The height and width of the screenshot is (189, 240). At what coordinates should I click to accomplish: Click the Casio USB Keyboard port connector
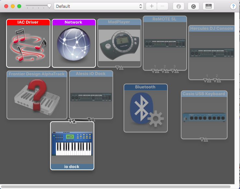(204, 140)
